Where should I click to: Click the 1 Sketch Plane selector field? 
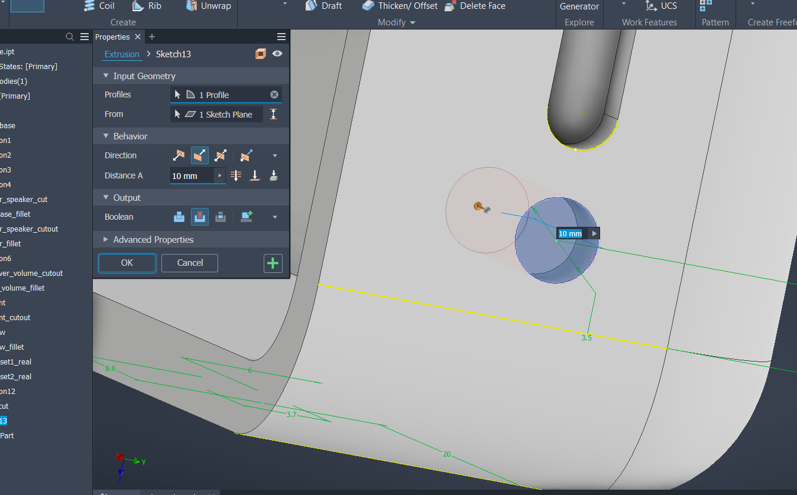point(216,114)
